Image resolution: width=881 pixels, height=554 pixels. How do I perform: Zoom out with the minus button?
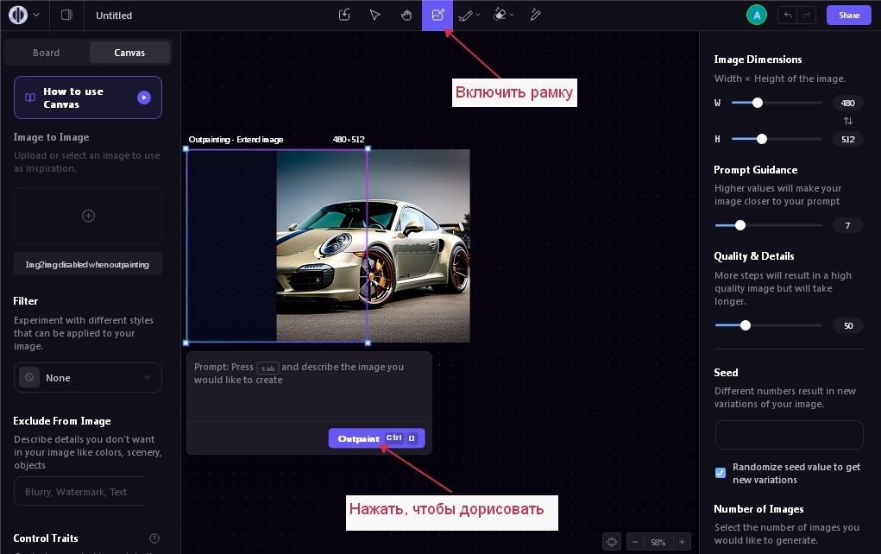pos(635,542)
